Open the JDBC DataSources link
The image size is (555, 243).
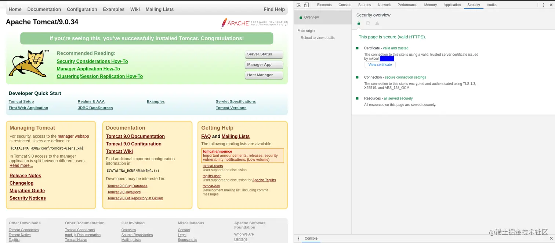[x=95, y=108]
